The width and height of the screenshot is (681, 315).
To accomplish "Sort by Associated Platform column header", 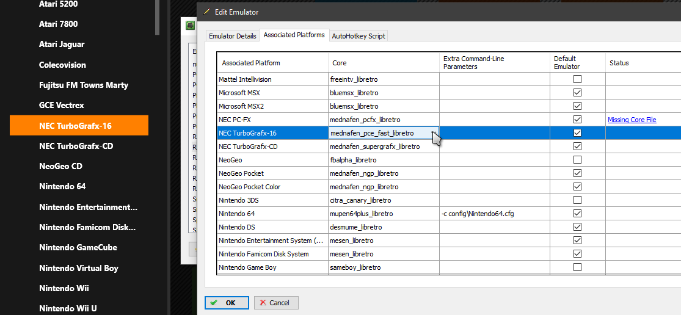I will pyautogui.click(x=273, y=63).
